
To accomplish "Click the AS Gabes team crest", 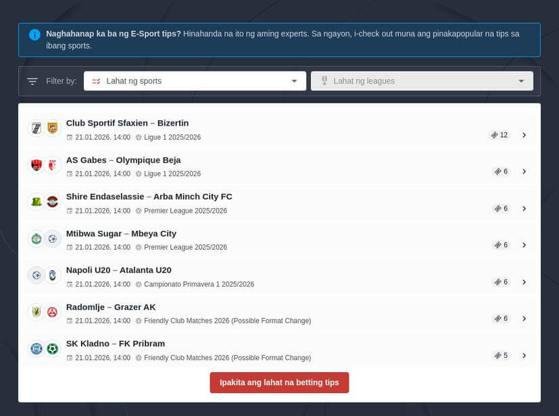I will pos(36,165).
